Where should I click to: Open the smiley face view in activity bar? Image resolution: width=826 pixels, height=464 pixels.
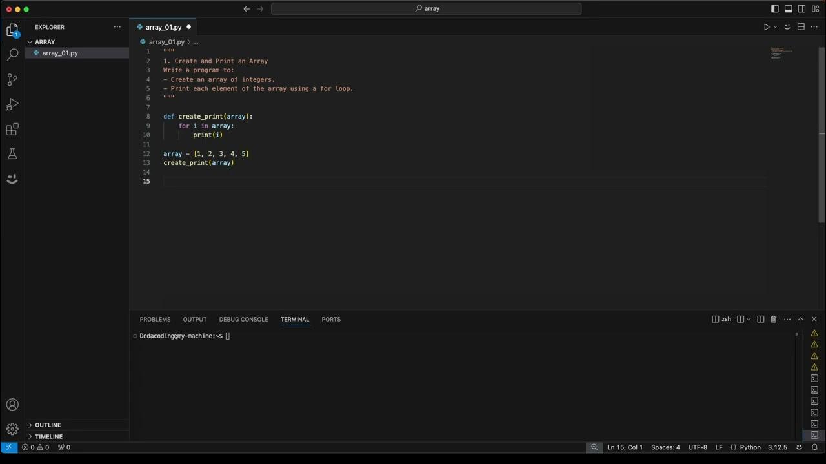pyautogui.click(x=12, y=179)
